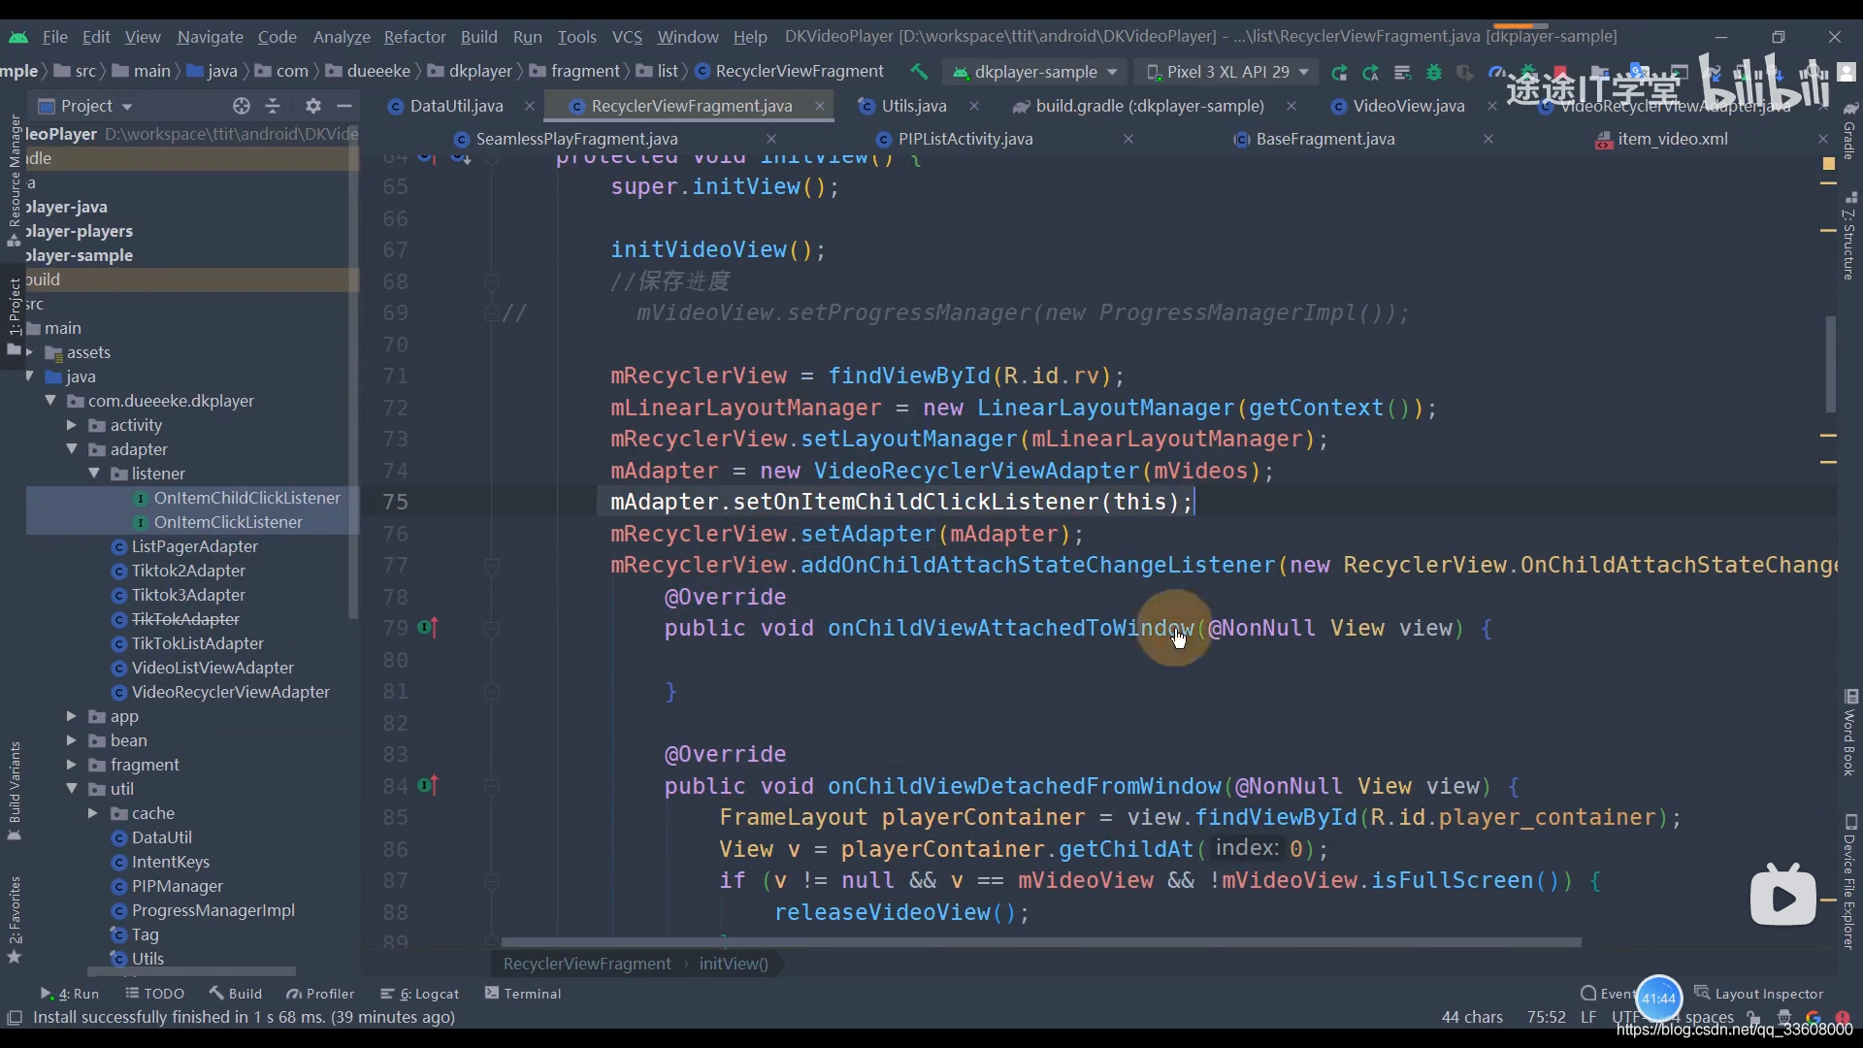Toggle the 1: Project side panel

(x=14, y=315)
